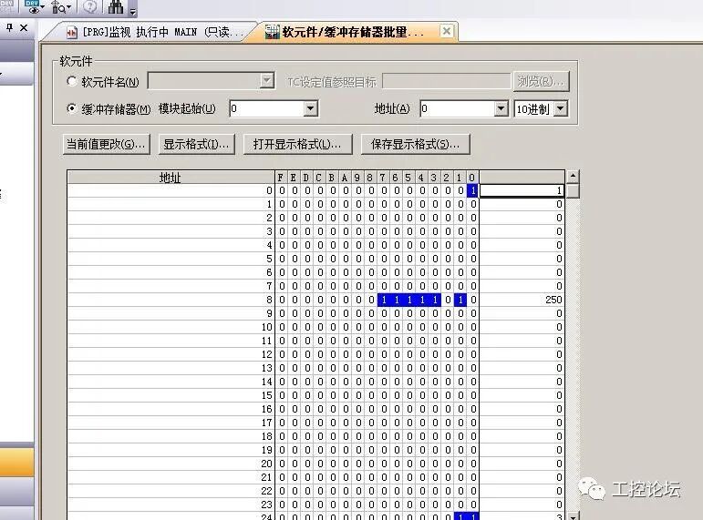Click the 显示格式(D)... button
The width and height of the screenshot is (703, 520).
tap(196, 144)
